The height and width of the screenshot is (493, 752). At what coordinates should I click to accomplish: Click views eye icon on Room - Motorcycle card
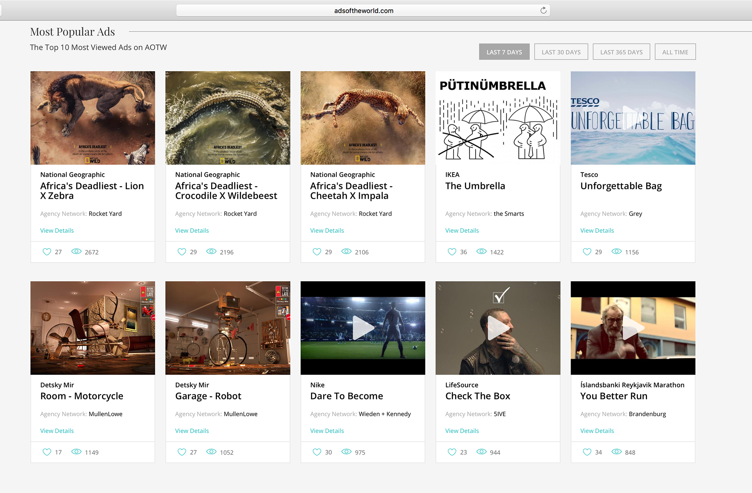pos(76,452)
